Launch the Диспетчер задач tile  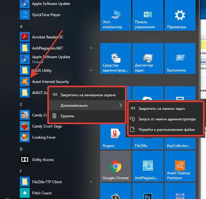(x=148, y=59)
